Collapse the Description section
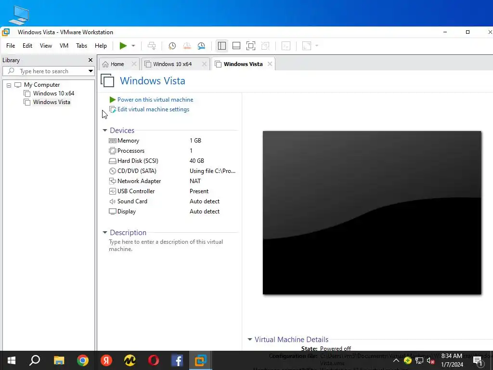The image size is (493, 370). point(104,233)
